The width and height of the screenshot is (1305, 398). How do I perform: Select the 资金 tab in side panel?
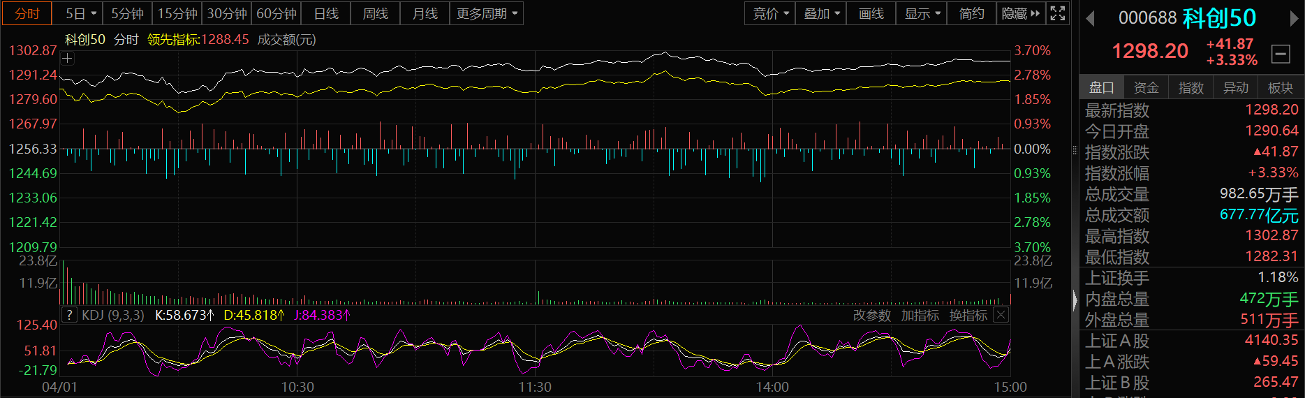(x=1146, y=87)
